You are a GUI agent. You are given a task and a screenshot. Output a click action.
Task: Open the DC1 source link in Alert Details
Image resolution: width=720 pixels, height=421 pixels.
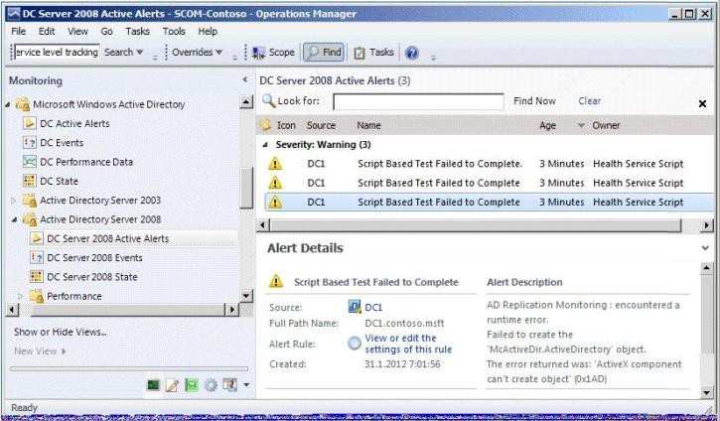373,308
